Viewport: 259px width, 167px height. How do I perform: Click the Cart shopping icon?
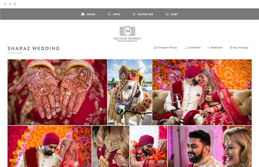(167, 14)
